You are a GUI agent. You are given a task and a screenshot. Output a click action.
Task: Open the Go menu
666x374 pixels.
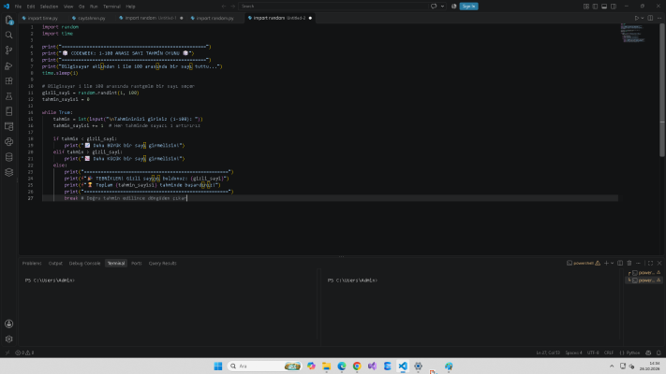coord(81,7)
